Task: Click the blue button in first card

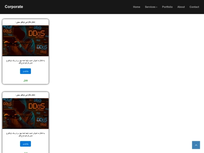Action: [26, 71]
